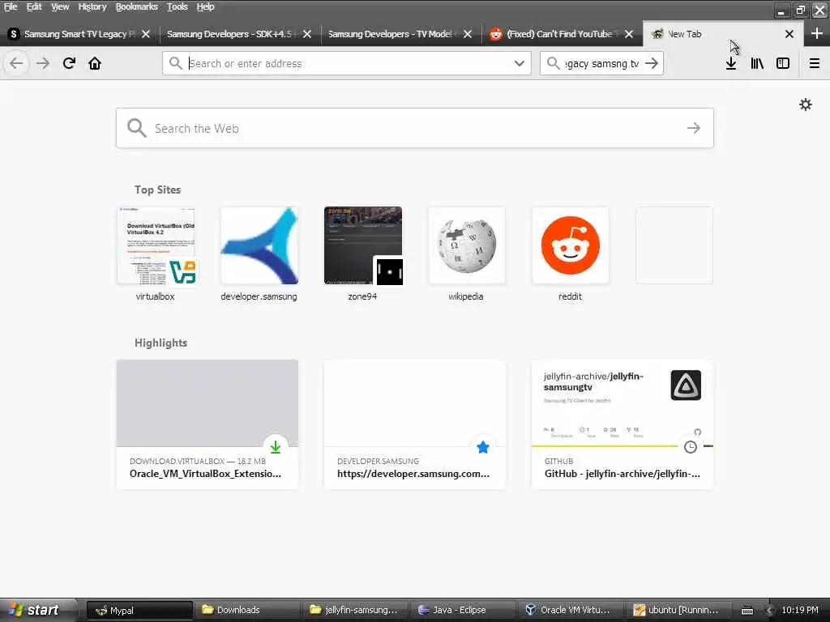Open the View menu
The height and width of the screenshot is (622, 830).
click(x=60, y=6)
